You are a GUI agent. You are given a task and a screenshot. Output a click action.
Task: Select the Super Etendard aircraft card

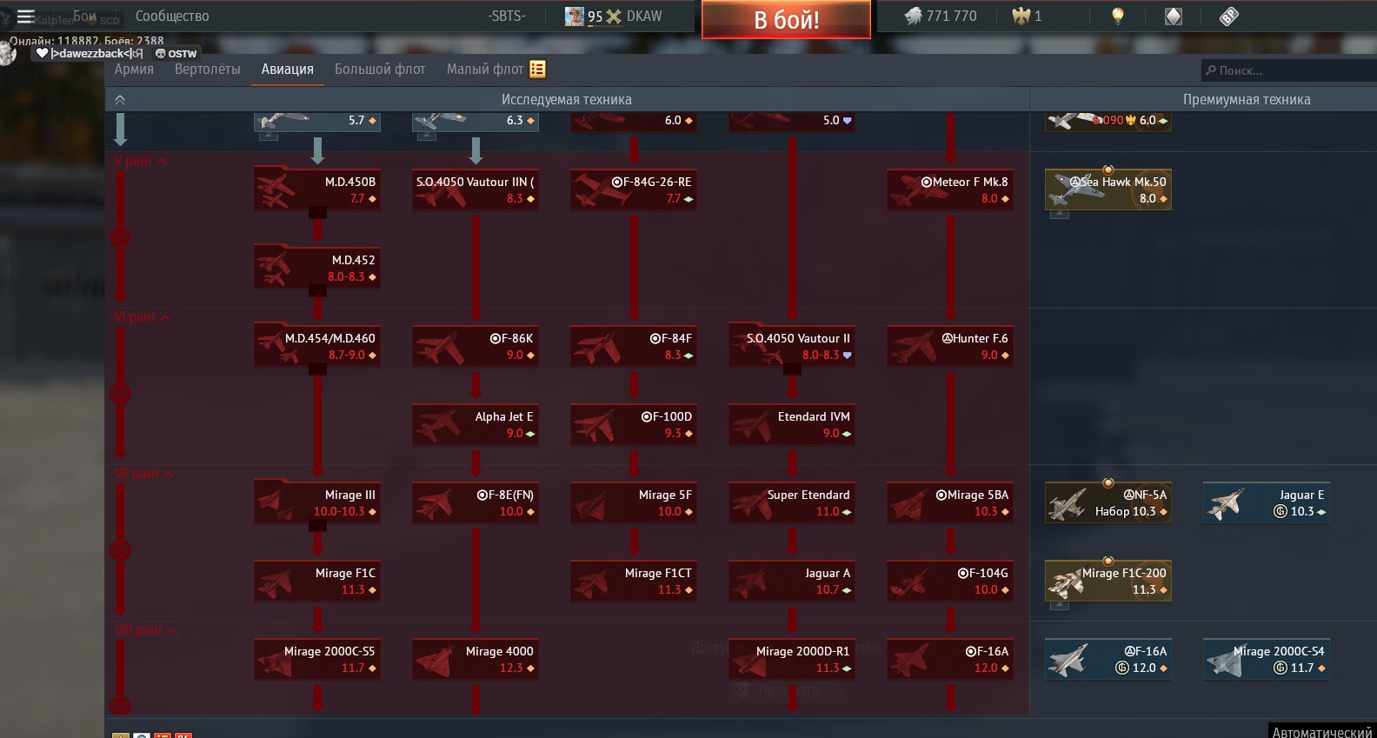click(792, 502)
